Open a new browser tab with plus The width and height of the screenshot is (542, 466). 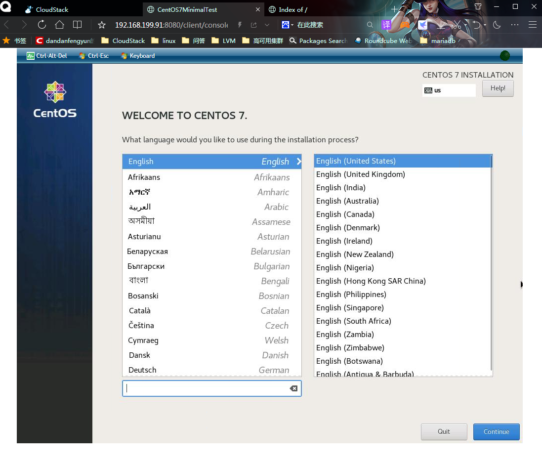tap(394, 9)
